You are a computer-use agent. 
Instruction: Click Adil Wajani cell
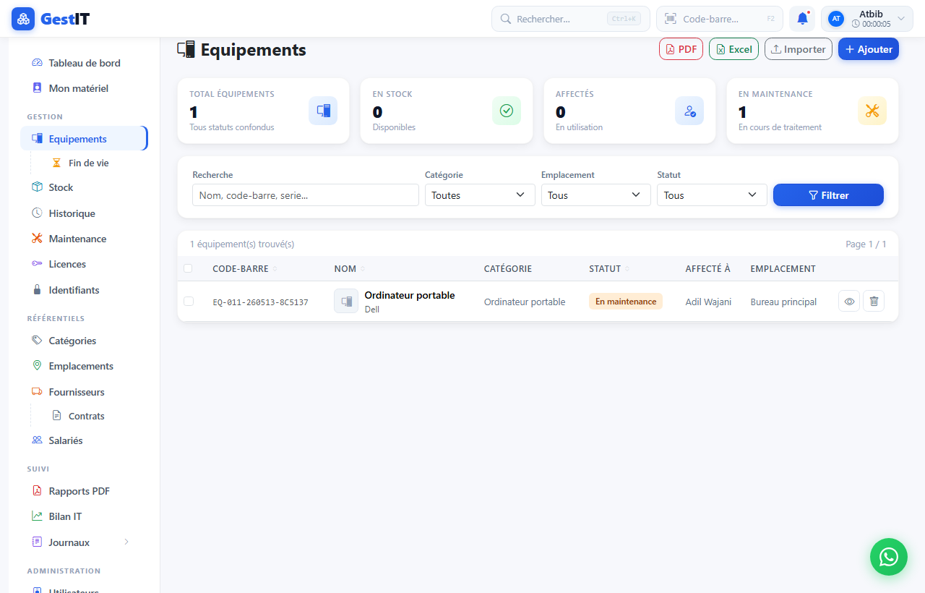point(708,302)
